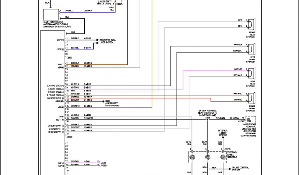Click the right rear speaker symbol
Viewport: 299px width, 175px height.
tap(251, 25)
